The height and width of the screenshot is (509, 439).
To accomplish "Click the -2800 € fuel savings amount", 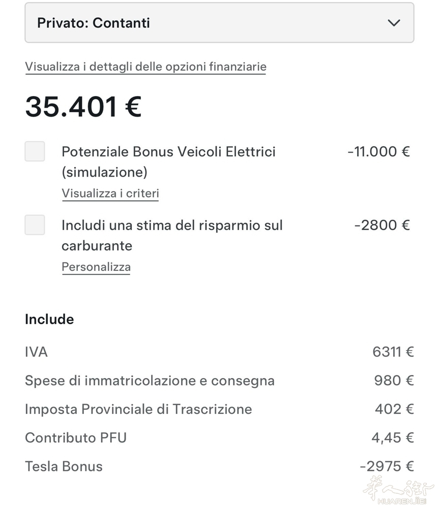I will (x=382, y=225).
